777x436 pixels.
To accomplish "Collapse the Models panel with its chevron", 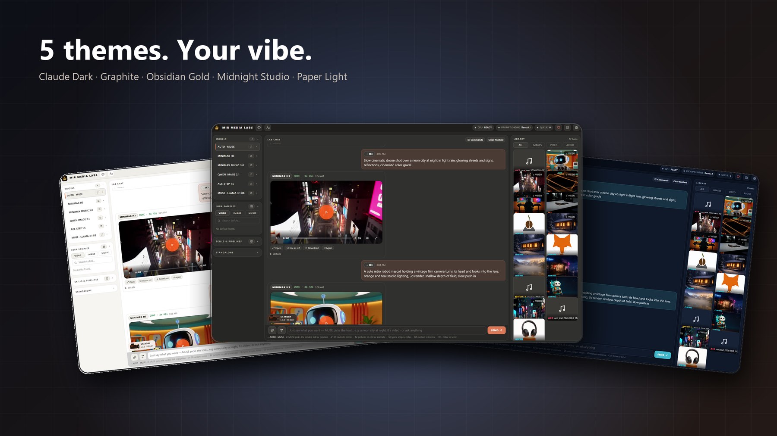I will click(252, 139).
